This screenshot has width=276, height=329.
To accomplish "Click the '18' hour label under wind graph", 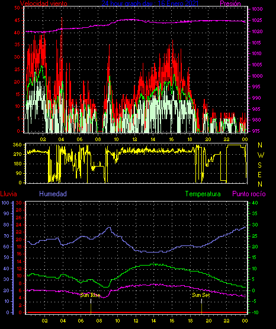I will click(190, 139).
